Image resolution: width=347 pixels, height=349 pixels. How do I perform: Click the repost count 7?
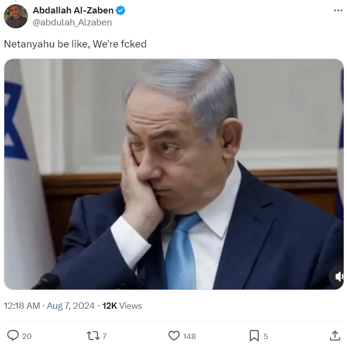point(104,336)
